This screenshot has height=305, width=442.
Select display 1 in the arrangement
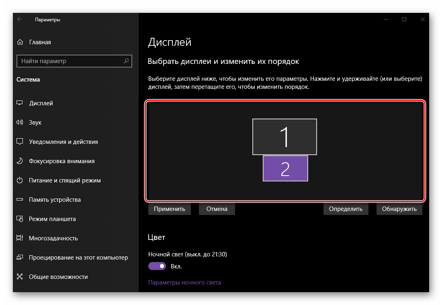284,137
